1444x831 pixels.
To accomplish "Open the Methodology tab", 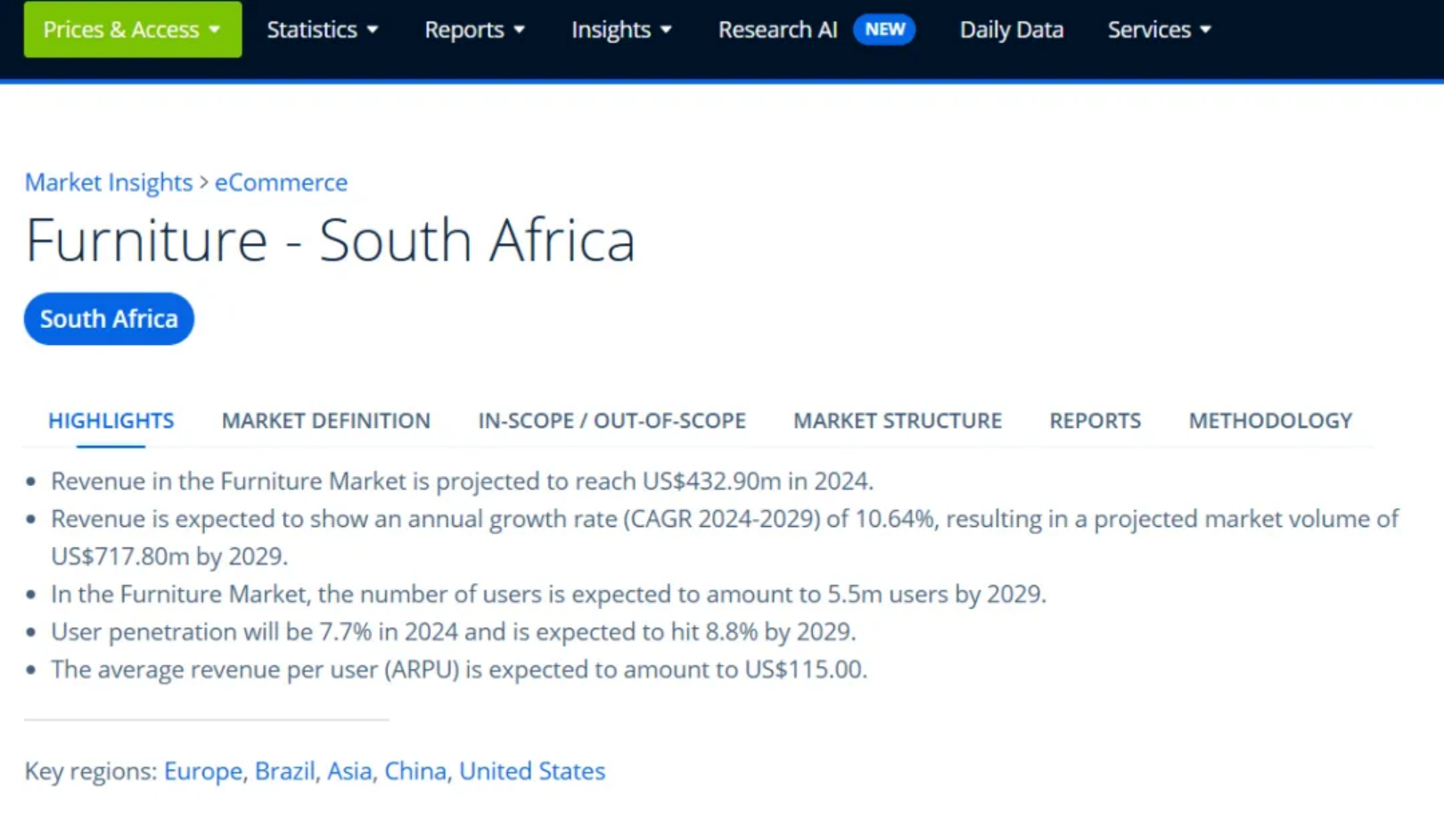I will (1270, 420).
